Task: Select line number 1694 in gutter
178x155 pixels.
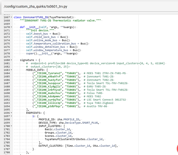Action: coord(7,106)
